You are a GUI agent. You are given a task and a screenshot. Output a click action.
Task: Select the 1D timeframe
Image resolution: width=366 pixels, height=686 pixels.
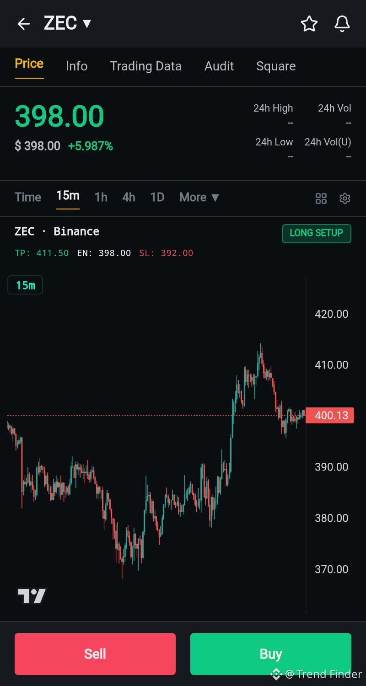(157, 198)
